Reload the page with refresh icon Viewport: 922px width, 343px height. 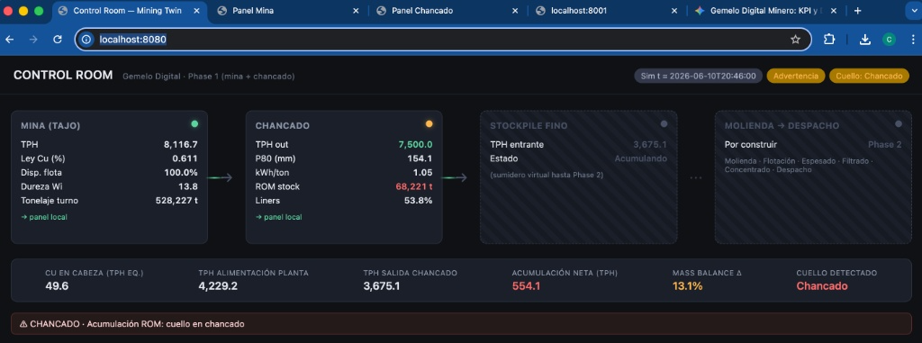(58, 40)
